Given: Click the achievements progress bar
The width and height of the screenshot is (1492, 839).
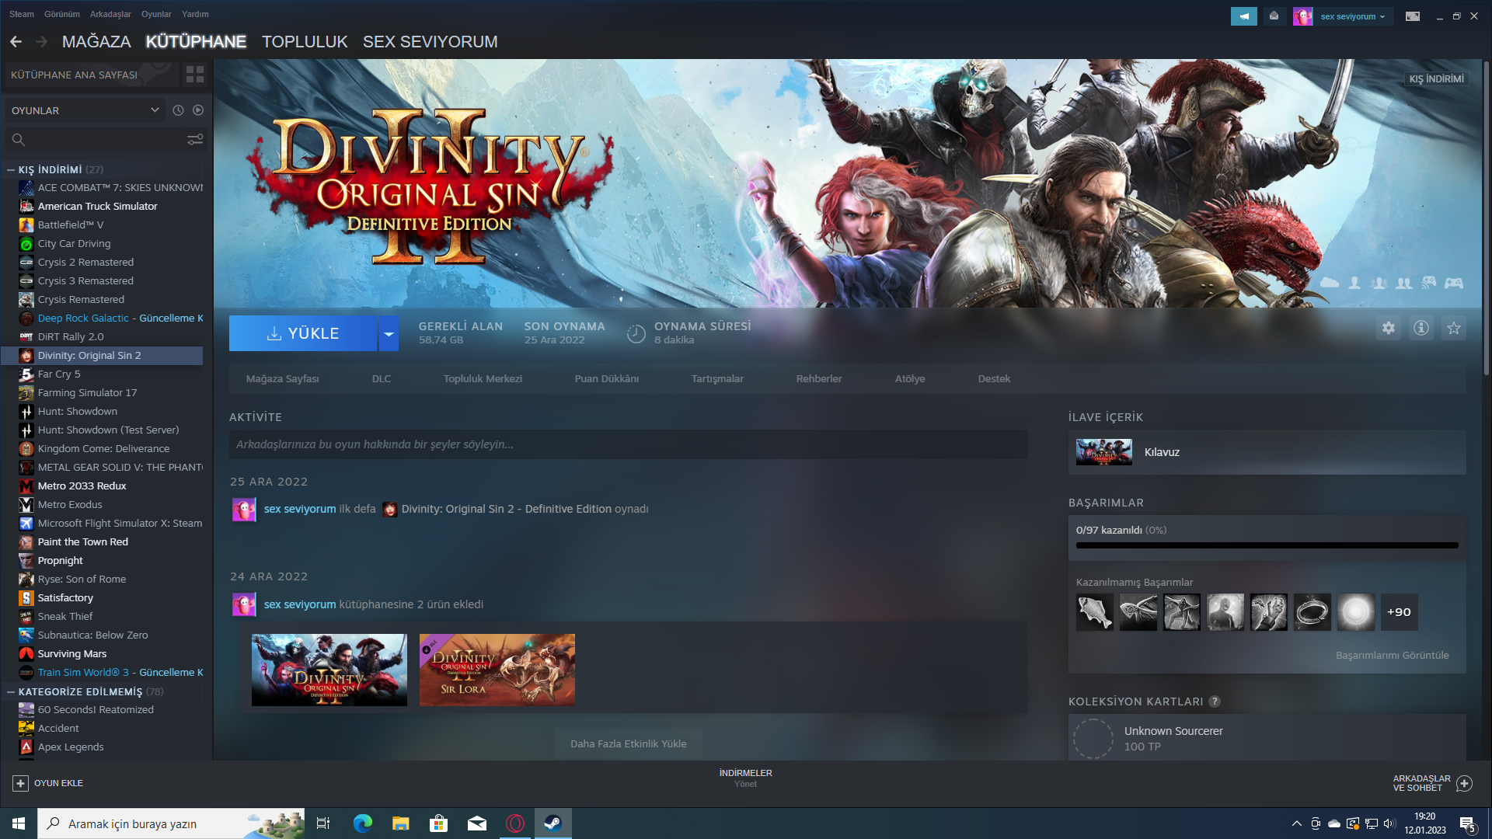Looking at the screenshot, I should [x=1267, y=545].
